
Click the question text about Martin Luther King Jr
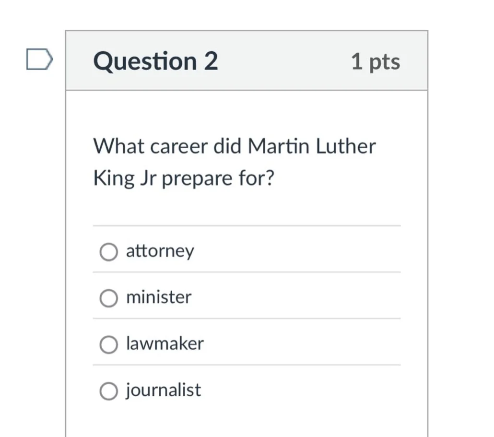click(x=234, y=161)
